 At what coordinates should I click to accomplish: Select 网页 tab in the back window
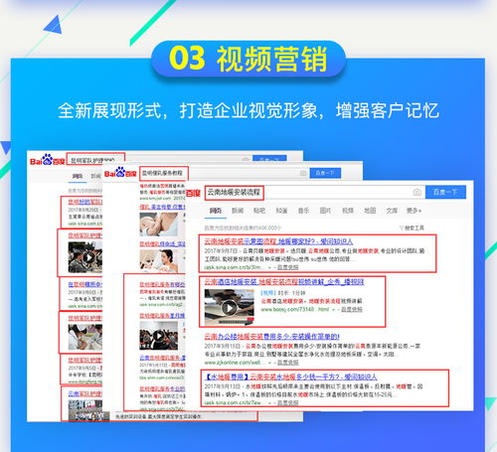(78, 176)
